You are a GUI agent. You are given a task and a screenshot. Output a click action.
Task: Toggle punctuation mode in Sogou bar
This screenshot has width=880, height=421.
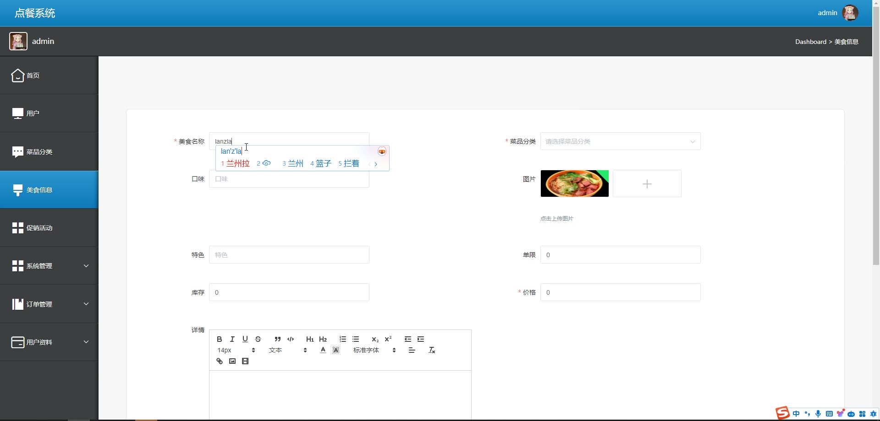click(x=807, y=414)
